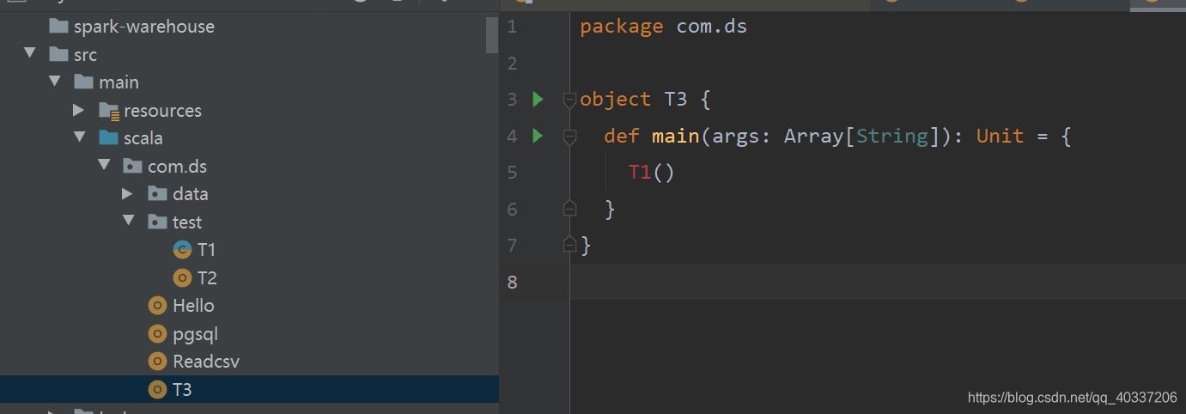Click the src folder icon
The image size is (1186, 414).
pos(58,55)
